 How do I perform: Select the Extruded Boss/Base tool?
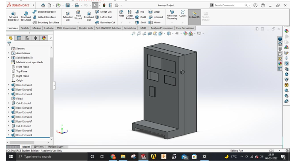tap(13, 16)
